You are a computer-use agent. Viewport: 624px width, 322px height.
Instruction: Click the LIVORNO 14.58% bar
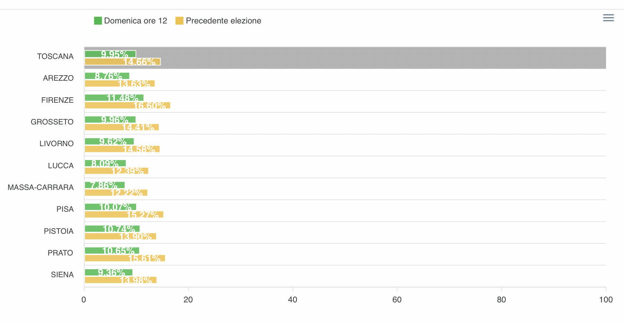coord(122,149)
